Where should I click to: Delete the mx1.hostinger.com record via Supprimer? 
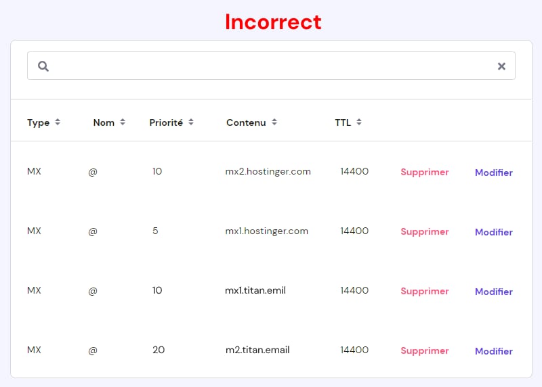coord(425,231)
